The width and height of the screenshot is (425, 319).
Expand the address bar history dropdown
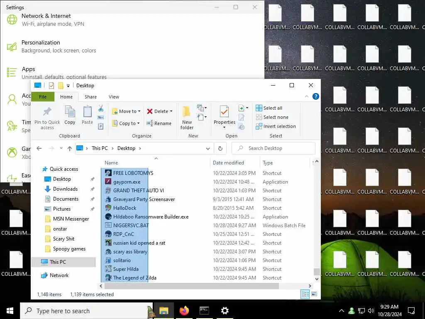[x=208, y=148]
